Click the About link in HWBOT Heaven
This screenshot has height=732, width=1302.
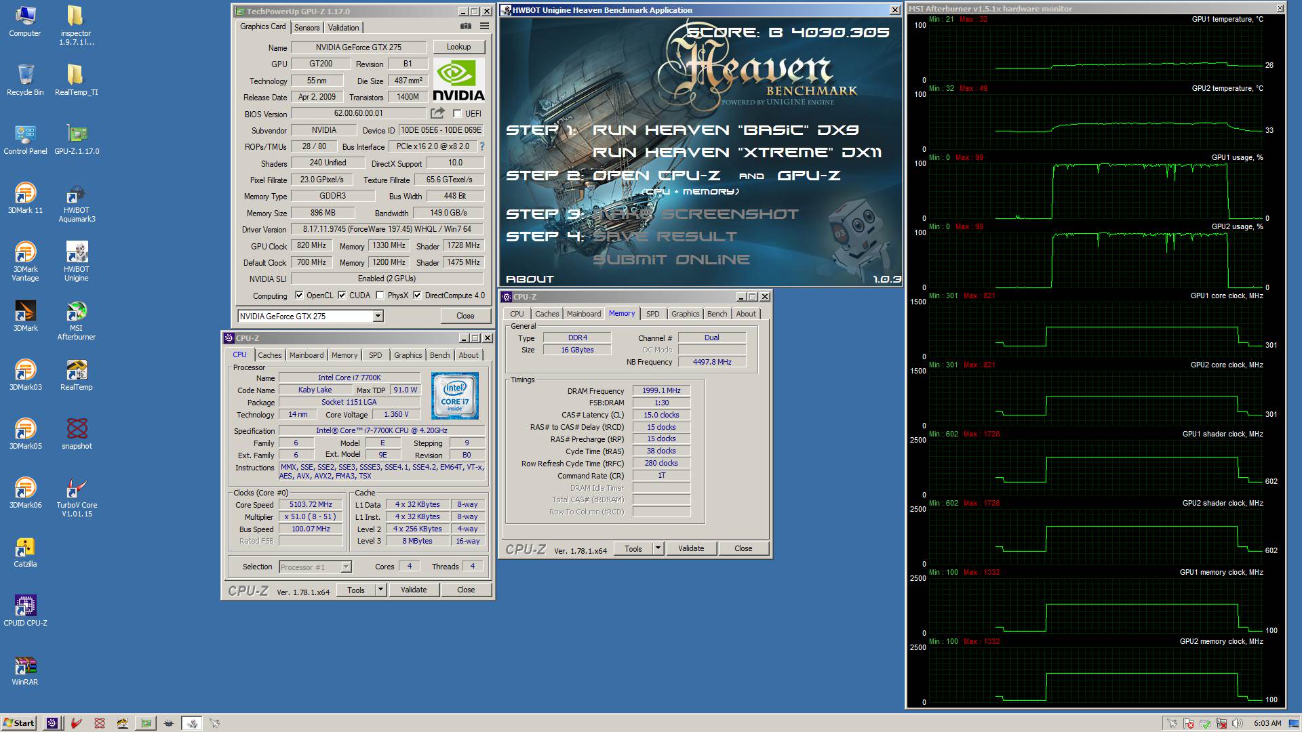[530, 279]
